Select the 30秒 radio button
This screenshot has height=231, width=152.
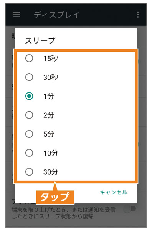(29, 77)
